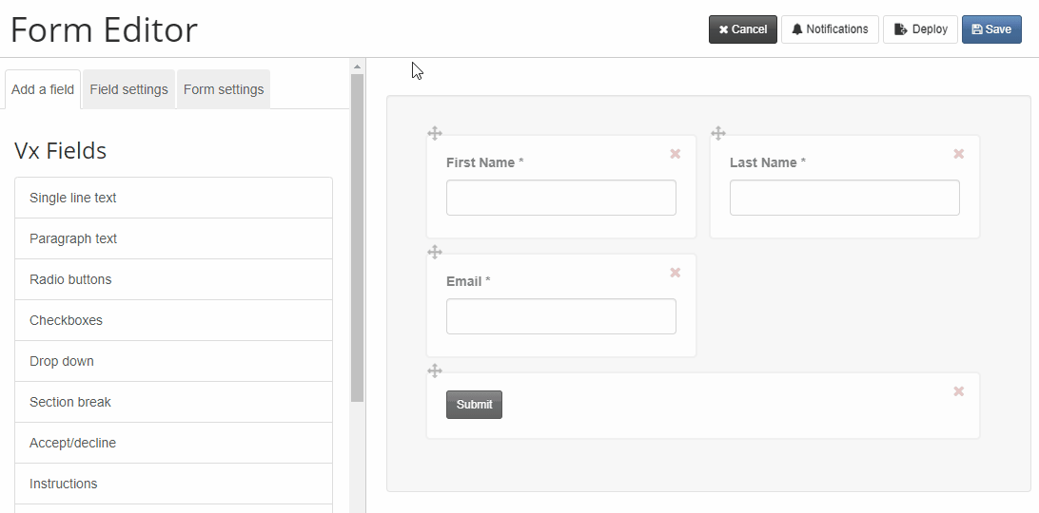This screenshot has width=1039, height=513.
Task: Save the form with the Save button
Action: point(992,29)
